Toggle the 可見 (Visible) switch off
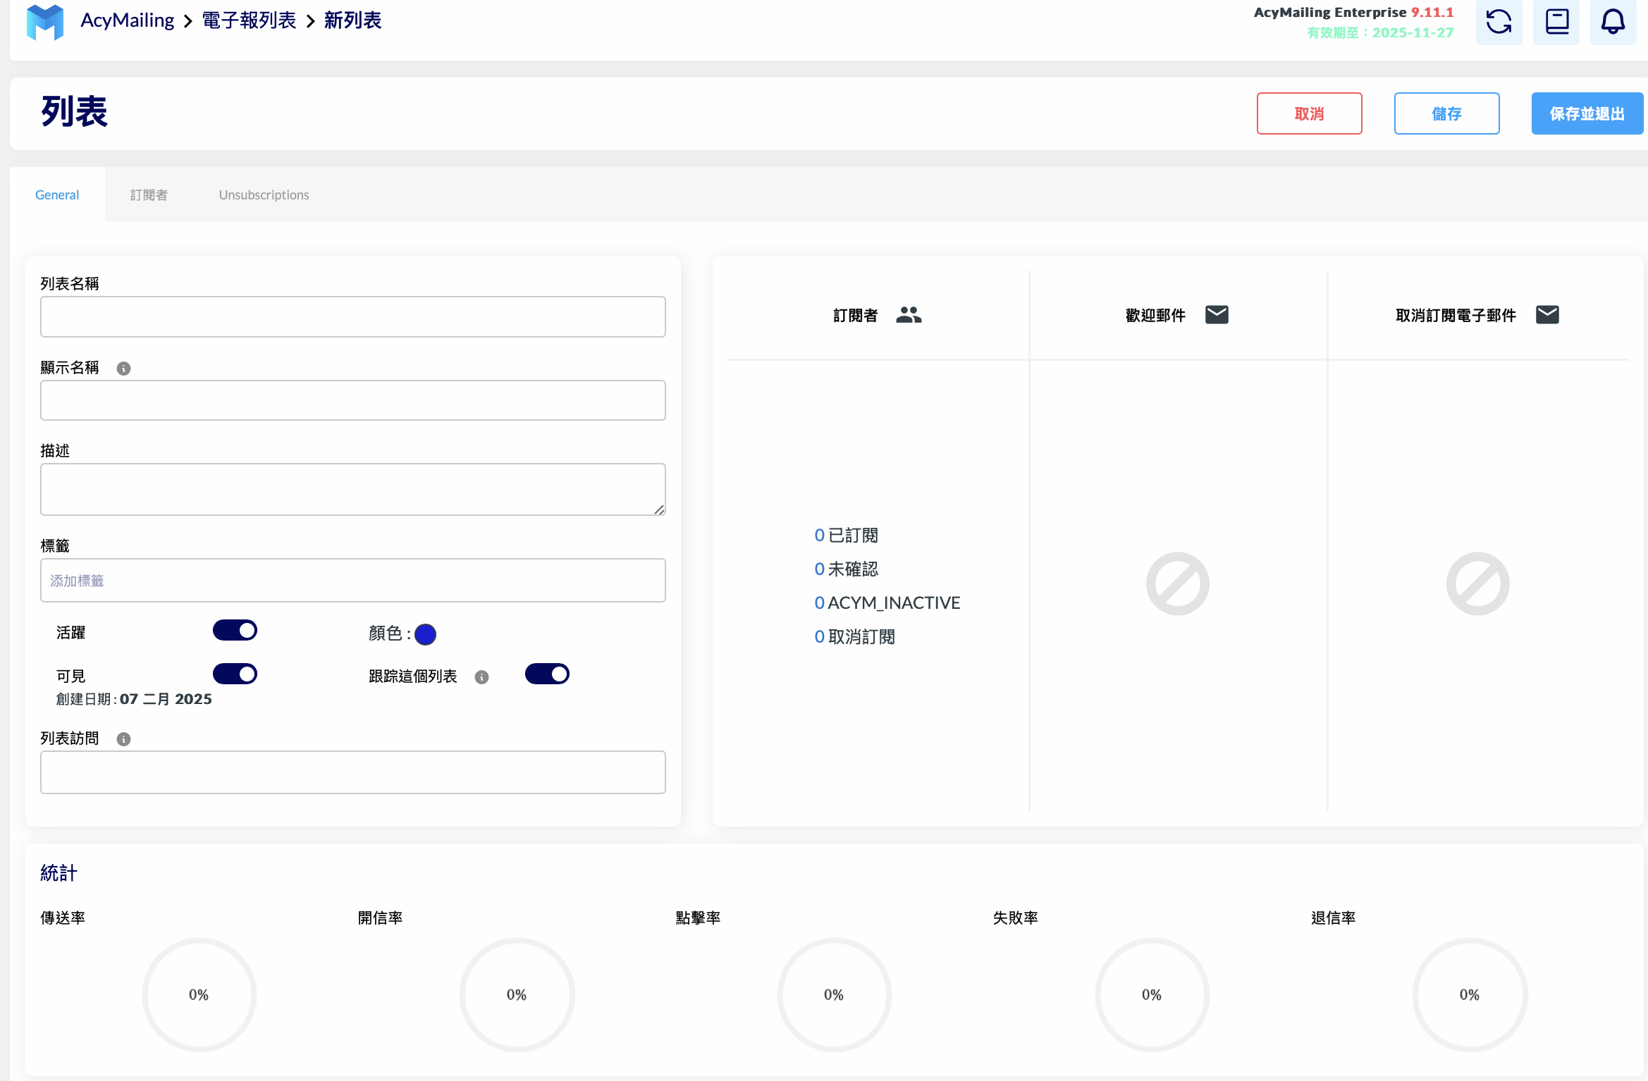The height and width of the screenshot is (1081, 1648). click(235, 673)
